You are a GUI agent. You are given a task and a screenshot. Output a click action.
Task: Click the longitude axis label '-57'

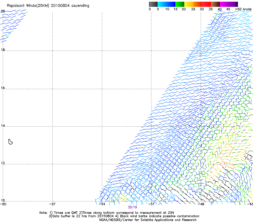point(52,204)
